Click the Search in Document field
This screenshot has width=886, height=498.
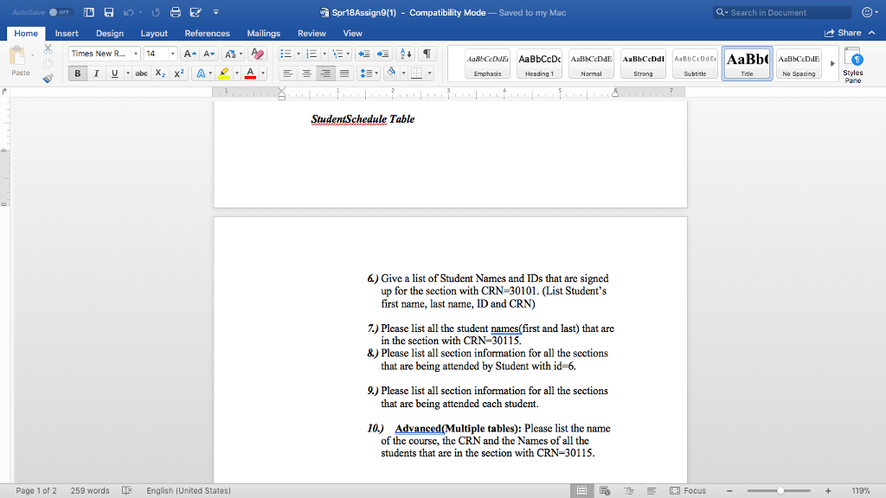(x=782, y=12)
